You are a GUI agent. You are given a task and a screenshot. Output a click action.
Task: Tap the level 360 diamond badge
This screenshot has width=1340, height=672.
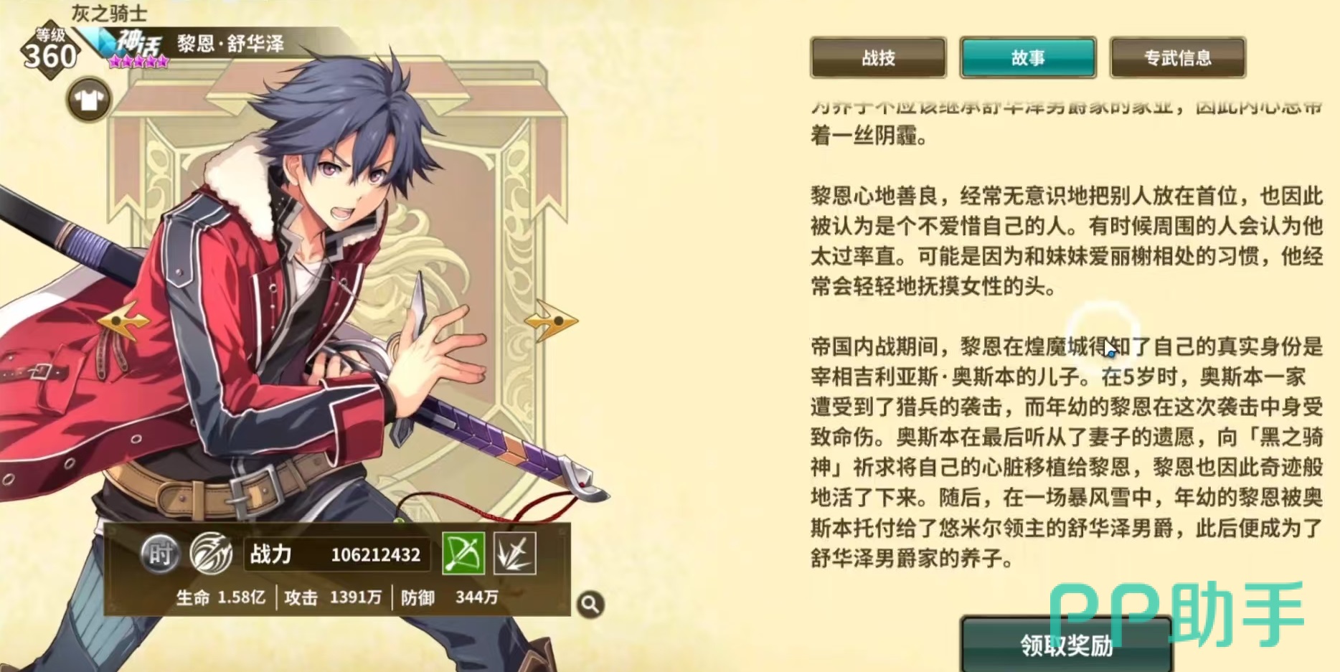point(50,50)
